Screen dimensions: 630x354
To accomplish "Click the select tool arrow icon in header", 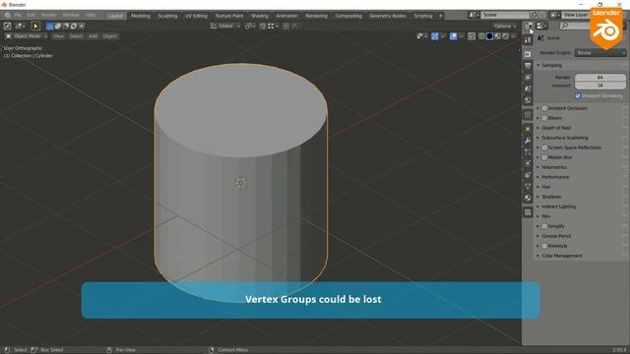I will [35, 27].
